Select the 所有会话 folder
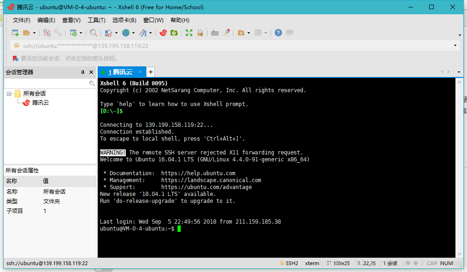Screen dimensions: 467x272 35,94
